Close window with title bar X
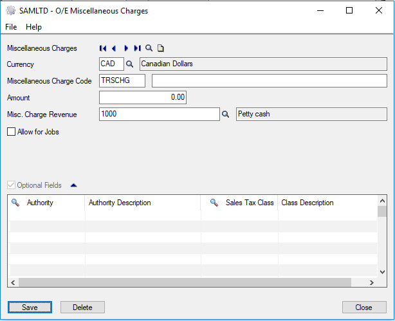This screenshot has width=395, height=321. (x=379, y=10)
